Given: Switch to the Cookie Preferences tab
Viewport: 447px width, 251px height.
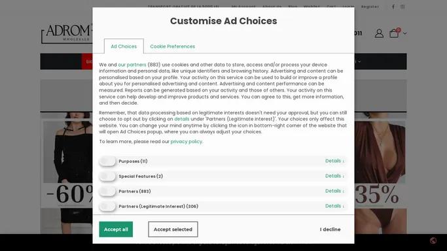Looking at the screenshot, I should 173,46.
